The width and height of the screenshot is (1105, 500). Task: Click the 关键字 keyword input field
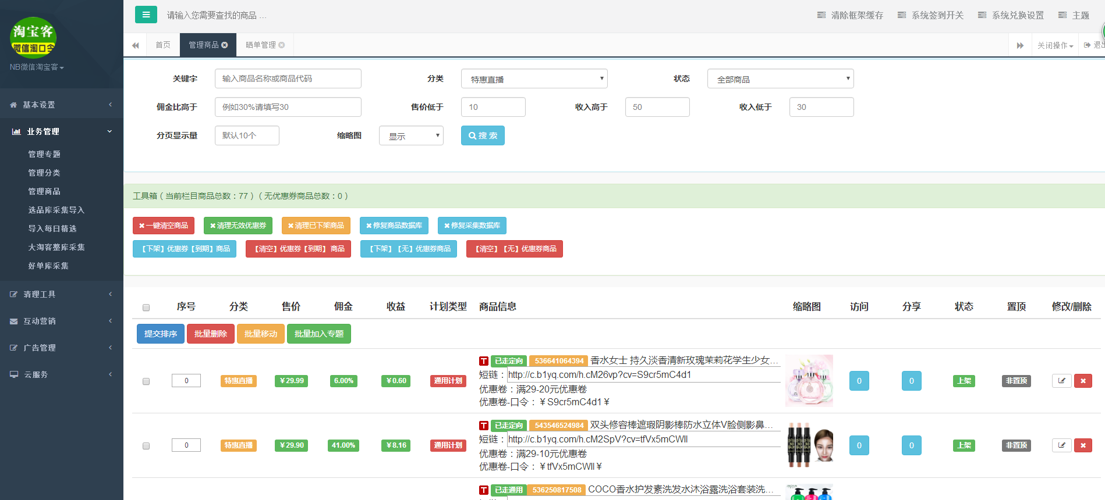[x=288, y=78]
